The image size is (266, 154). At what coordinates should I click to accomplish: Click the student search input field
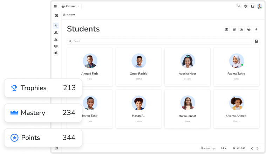coord(159,41)
